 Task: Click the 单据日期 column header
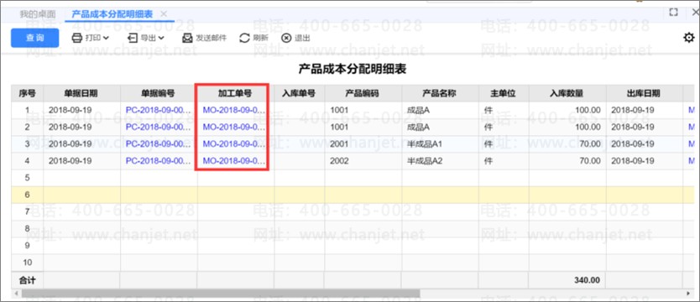click(81, 93)
